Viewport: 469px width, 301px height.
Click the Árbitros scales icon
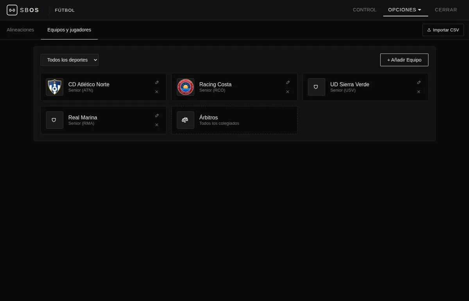[186, 120]
